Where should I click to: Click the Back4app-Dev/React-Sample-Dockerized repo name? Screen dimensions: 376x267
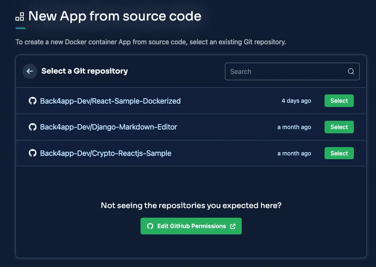[x=110, y=101]
